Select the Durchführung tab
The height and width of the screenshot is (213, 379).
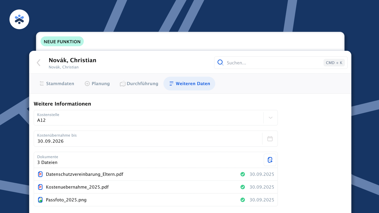click(x=139, y=84)
